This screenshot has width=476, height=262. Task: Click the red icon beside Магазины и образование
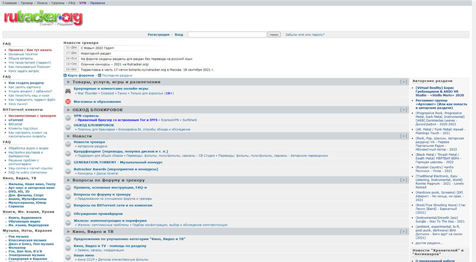point(68,102)
